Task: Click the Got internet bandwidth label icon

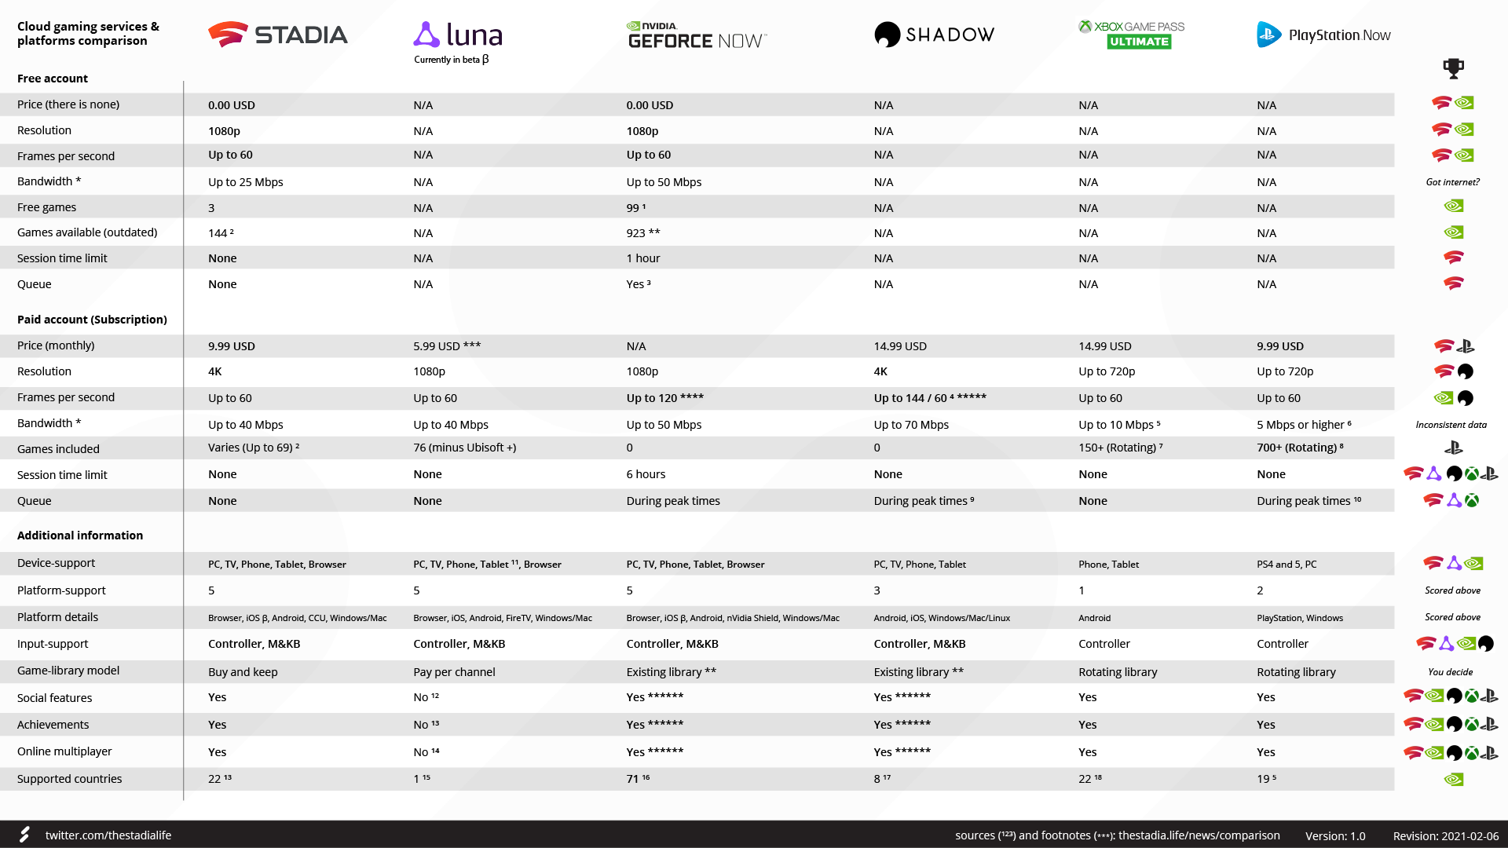Action: coord(1451,181)
